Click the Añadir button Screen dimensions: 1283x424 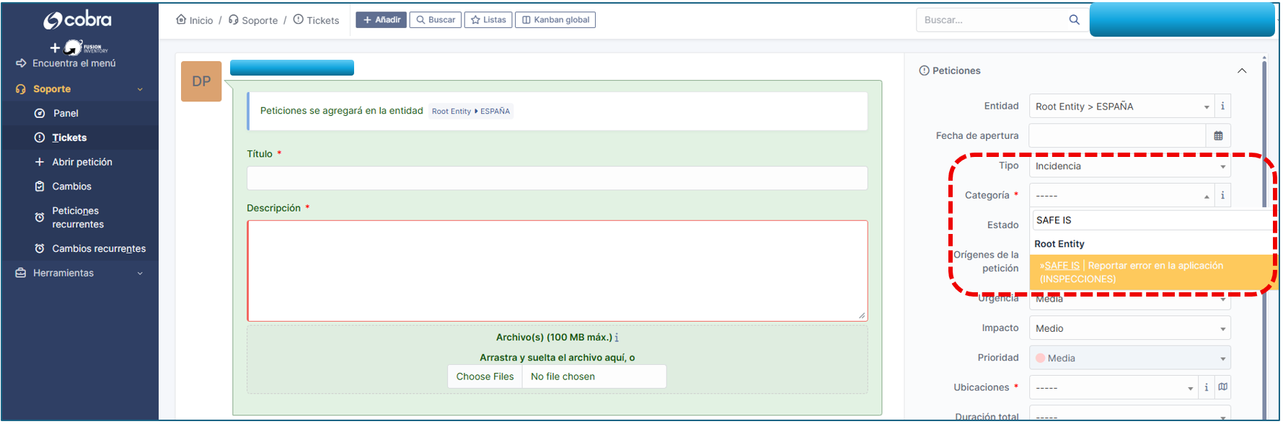[x=381, y=20]
